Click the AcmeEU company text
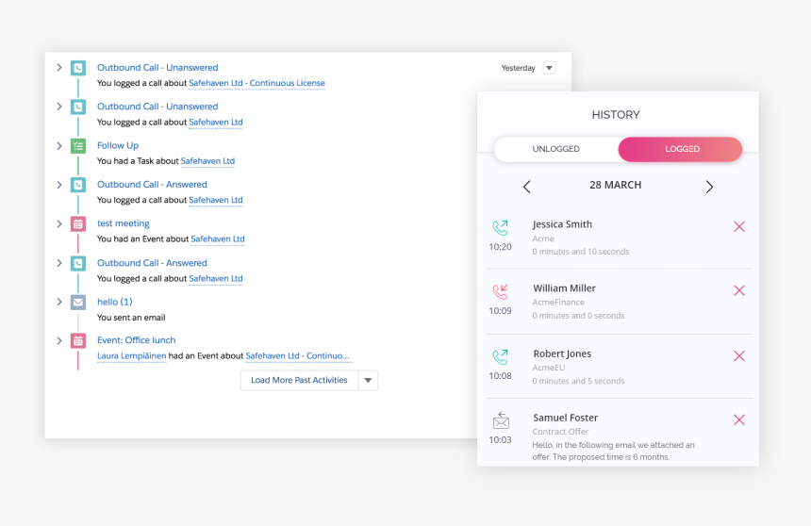The height and width of the screenshot is (526, 811). coord(549,368)
